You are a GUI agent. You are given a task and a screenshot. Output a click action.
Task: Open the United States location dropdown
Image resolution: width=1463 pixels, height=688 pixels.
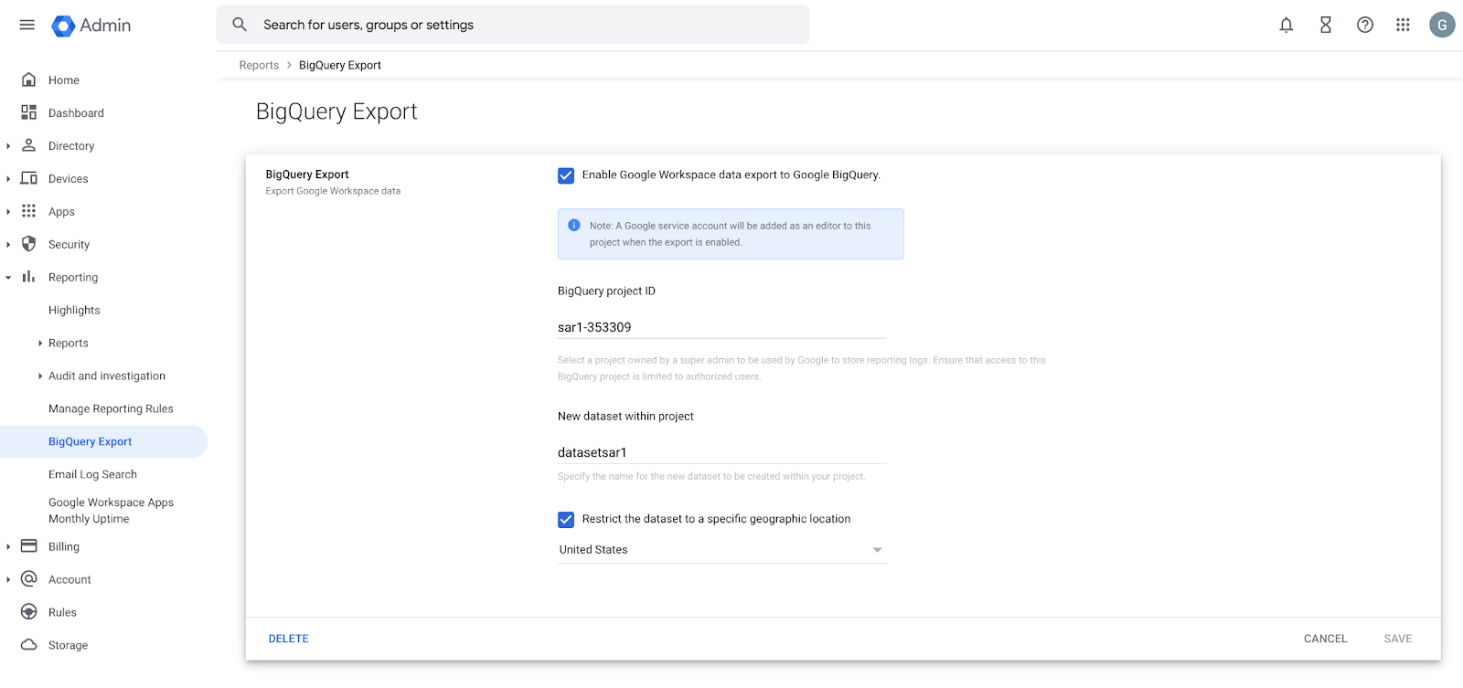point(721,550)
